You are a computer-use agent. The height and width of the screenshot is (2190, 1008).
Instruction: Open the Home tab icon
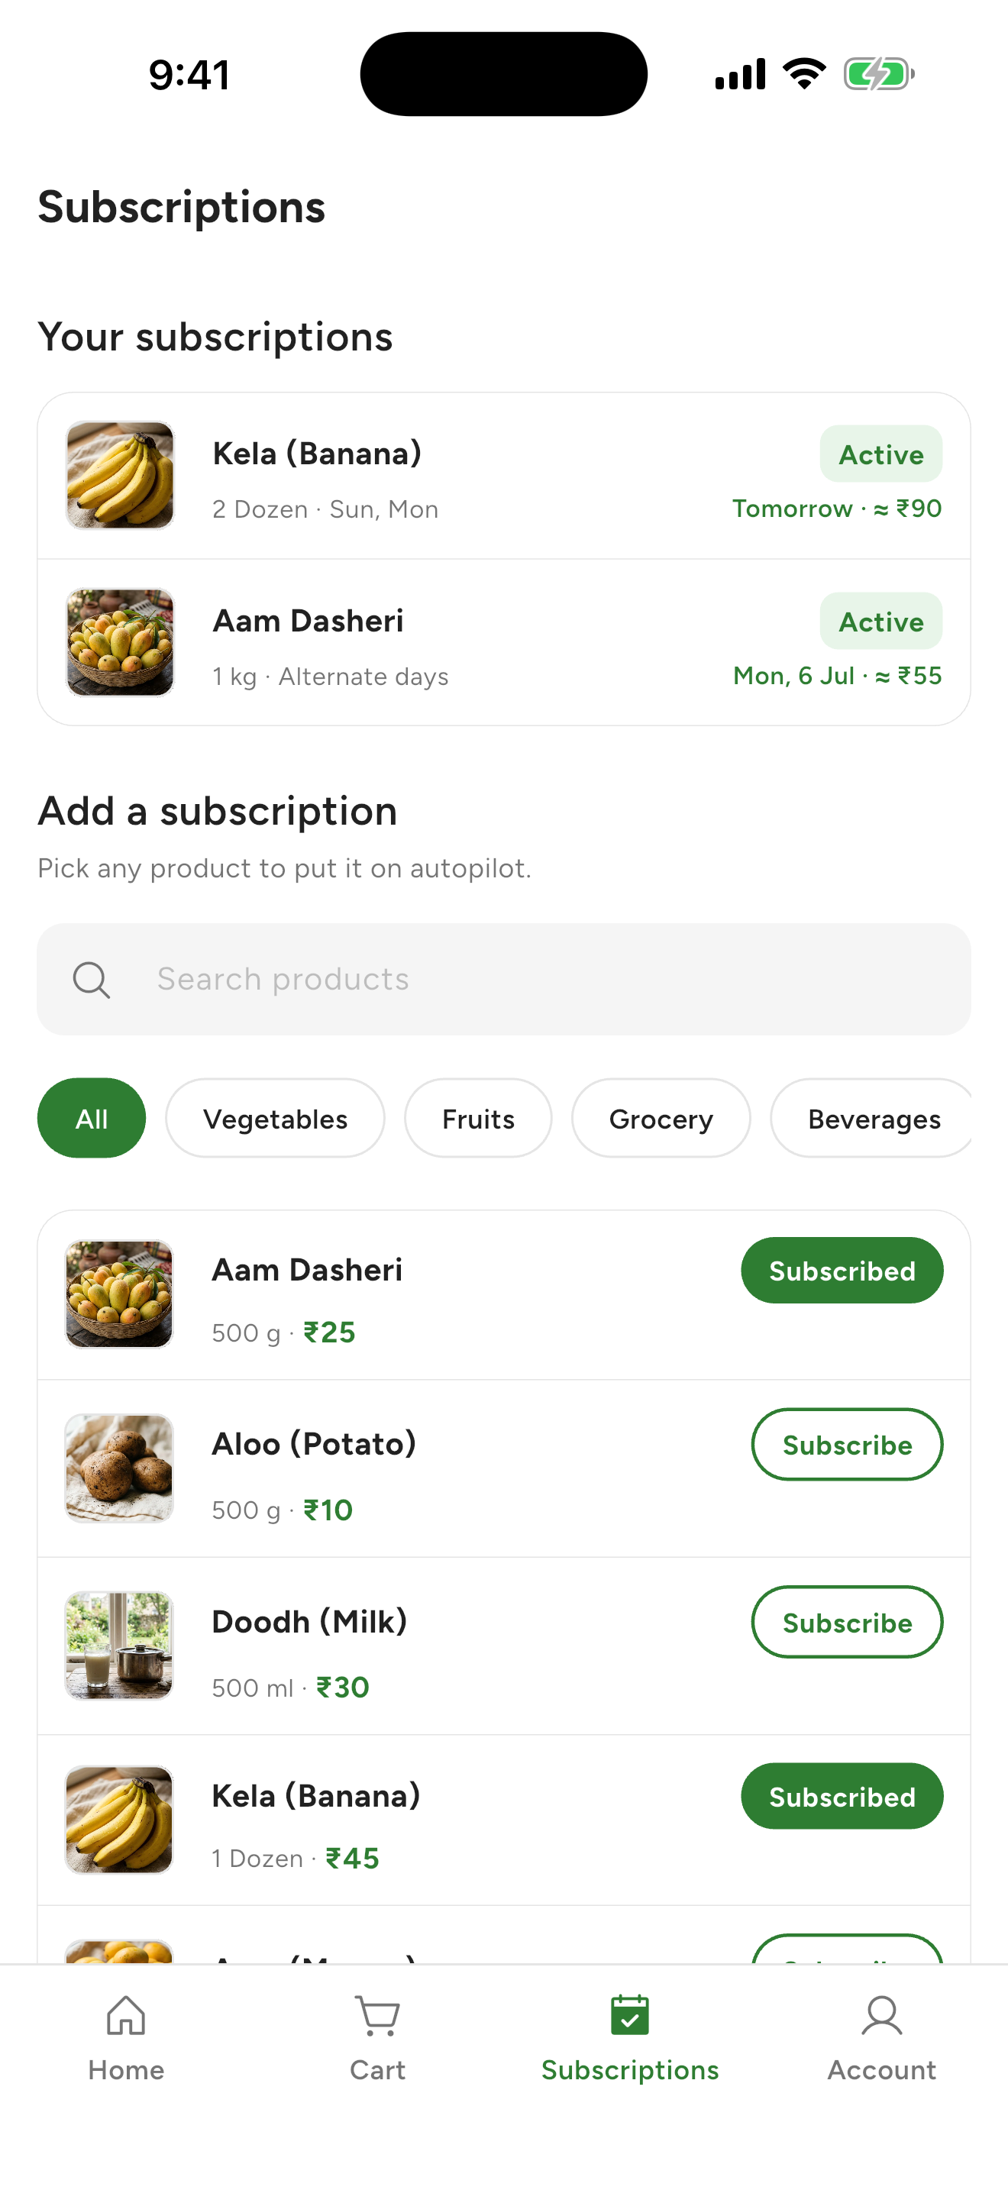click(x=126, y=2015)
